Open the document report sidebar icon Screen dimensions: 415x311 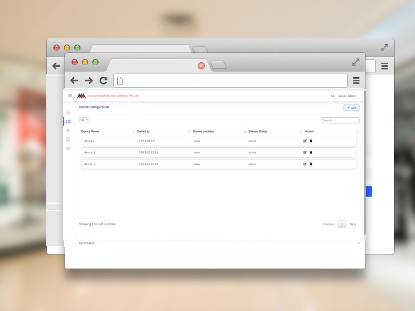tap(68, 139)
